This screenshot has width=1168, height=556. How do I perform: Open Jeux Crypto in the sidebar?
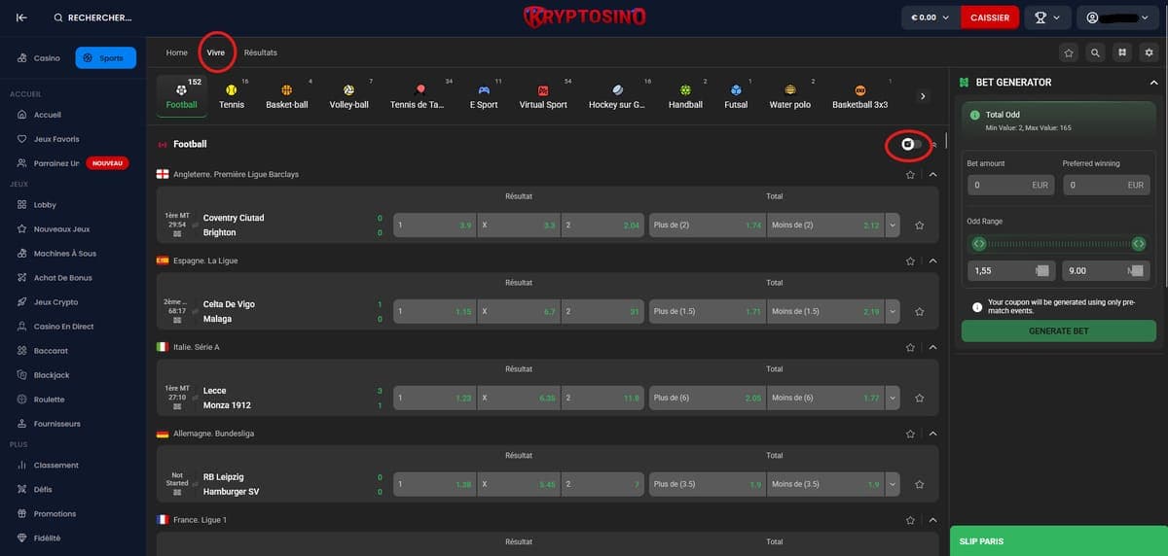(x=55, y=302)
